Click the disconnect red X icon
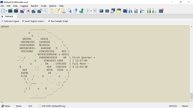This screenshot has height=108, width=193. tap(28, 11)
